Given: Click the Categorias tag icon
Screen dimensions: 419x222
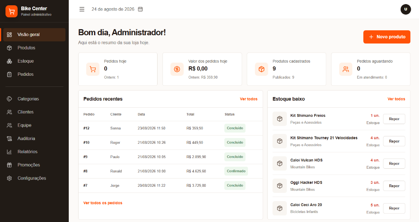Looking at the screenshot, I should 9,99.
